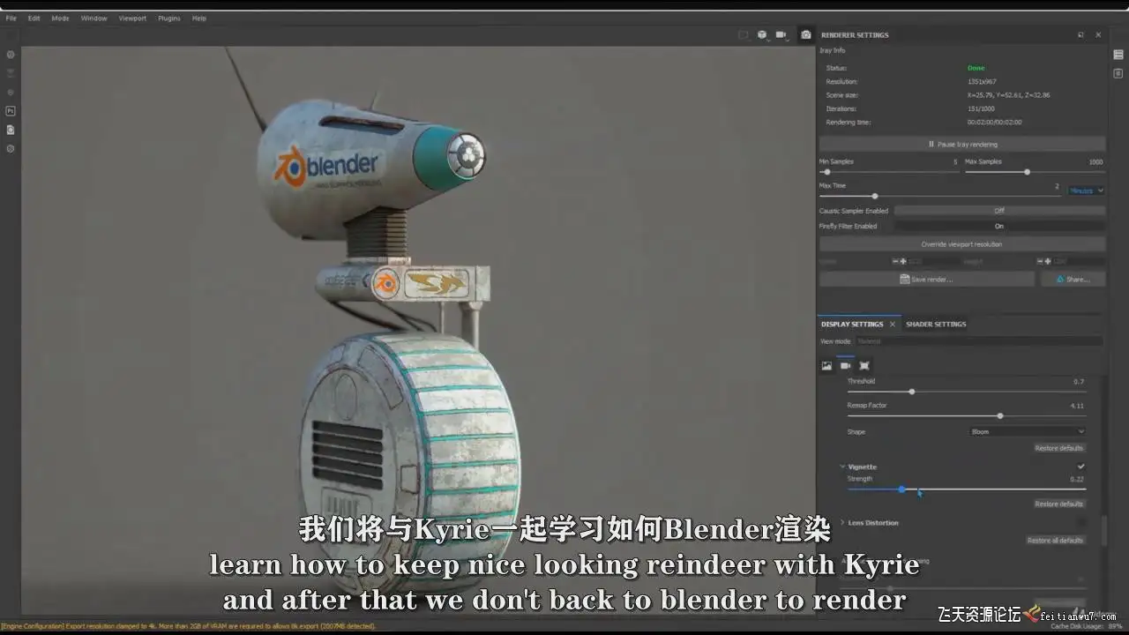This screenshot has width=1129, height=635.
Task: Click the Resolution value 1351x967
Action: coord(982,81)
